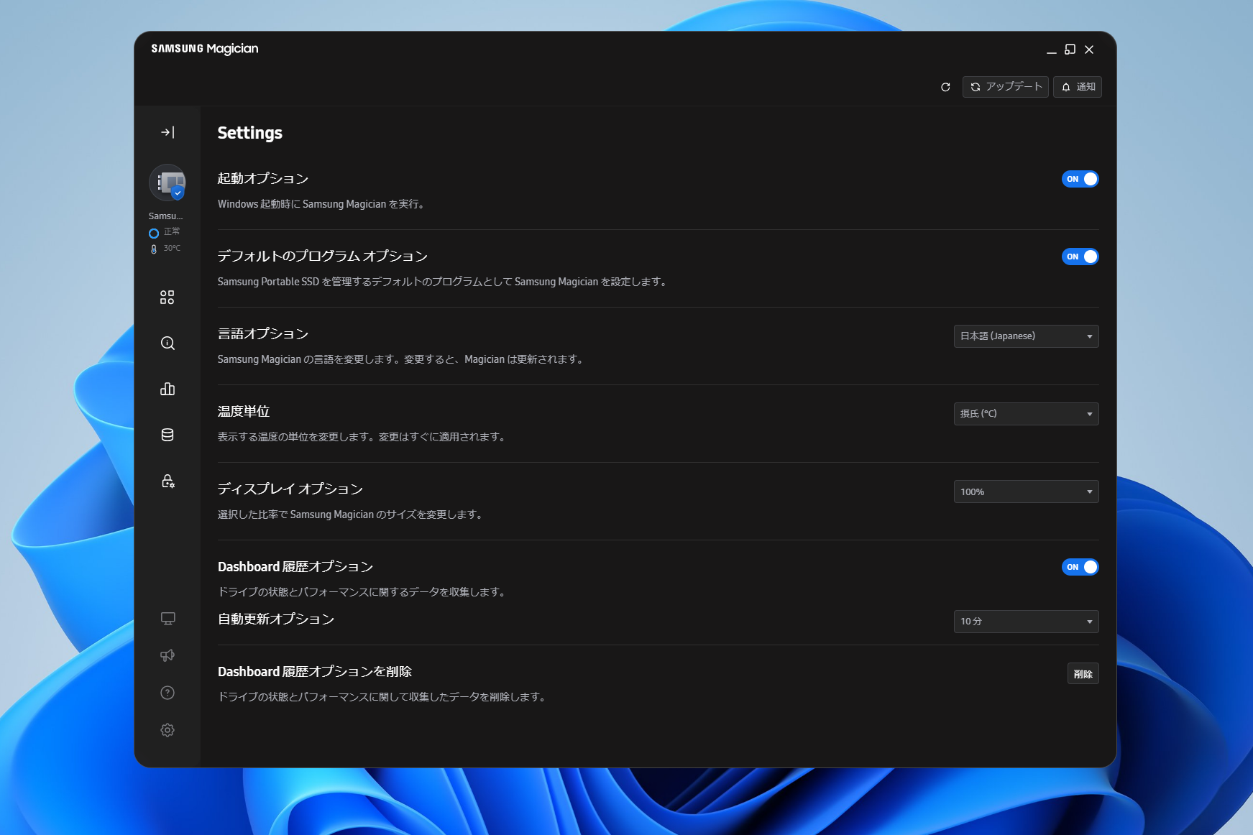Open the data management database icon
The image size is (1253, 835).
coord(167,435)
